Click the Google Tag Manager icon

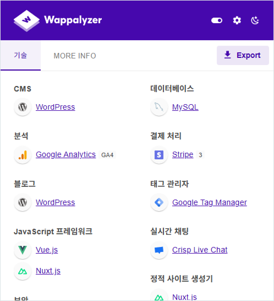(159, 203)
